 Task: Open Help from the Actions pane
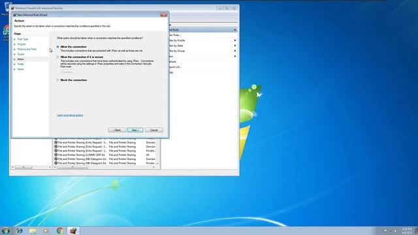[x=171, y=72]
